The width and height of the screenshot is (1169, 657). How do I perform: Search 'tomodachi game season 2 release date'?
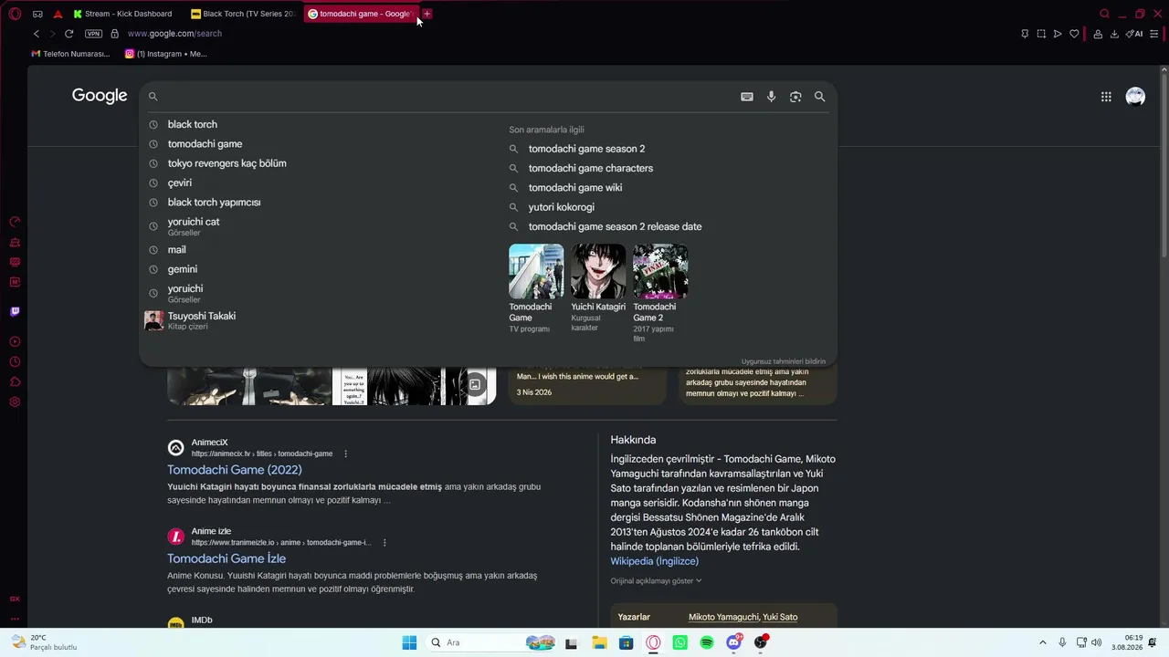pyautogui.click(x=615, y=226)
